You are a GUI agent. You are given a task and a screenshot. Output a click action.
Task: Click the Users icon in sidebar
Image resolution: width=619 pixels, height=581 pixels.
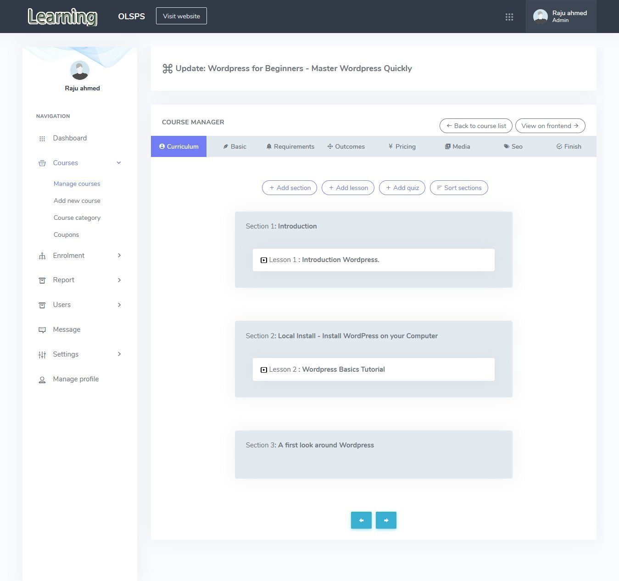42,305
